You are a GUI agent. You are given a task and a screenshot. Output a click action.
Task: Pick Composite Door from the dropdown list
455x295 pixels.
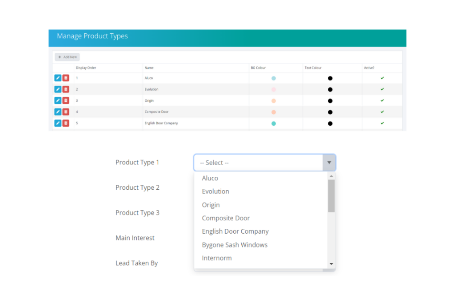226,218
